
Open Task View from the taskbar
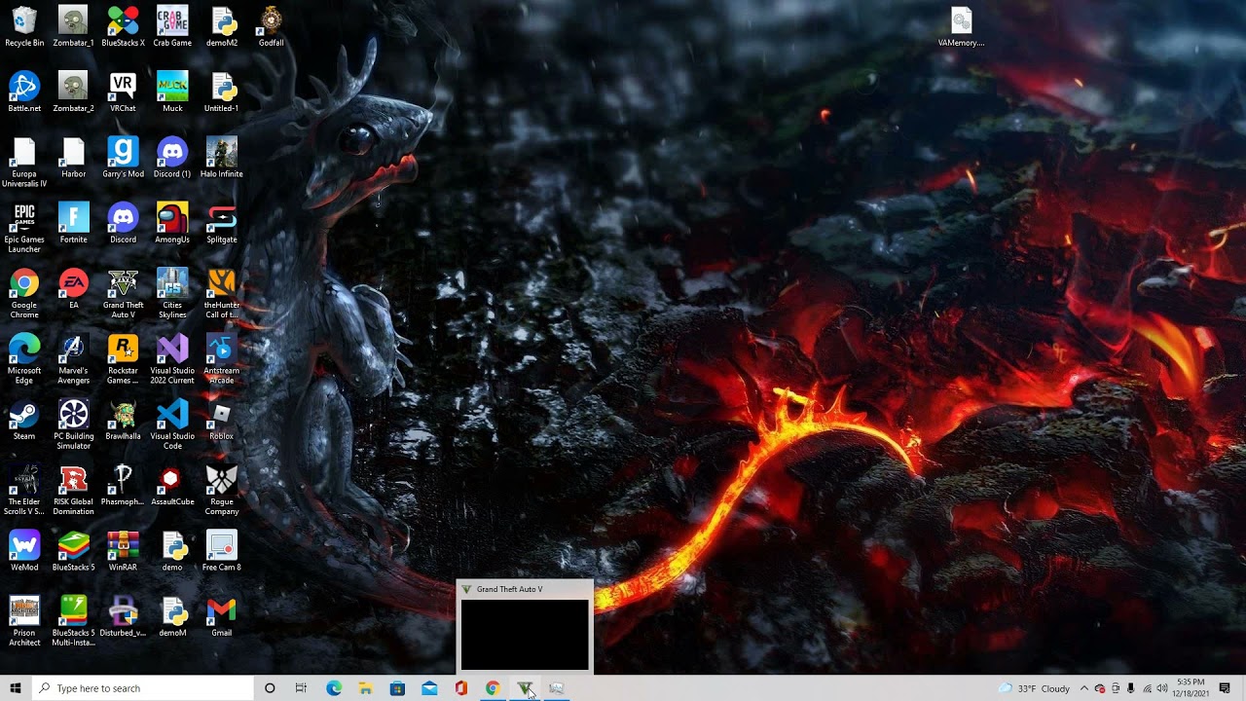[301, 688]
